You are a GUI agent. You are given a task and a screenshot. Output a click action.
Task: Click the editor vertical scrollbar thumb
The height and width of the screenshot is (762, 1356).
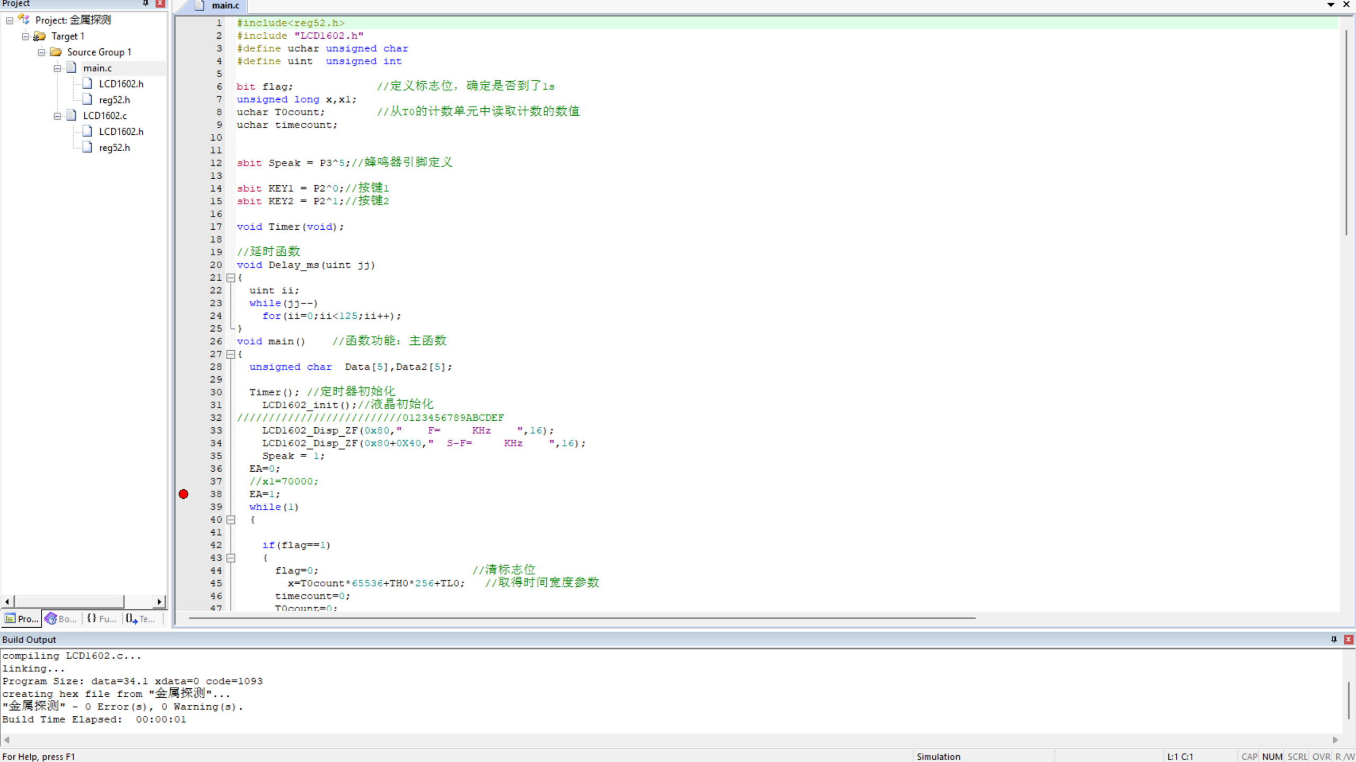click(x=1346, y=133)
